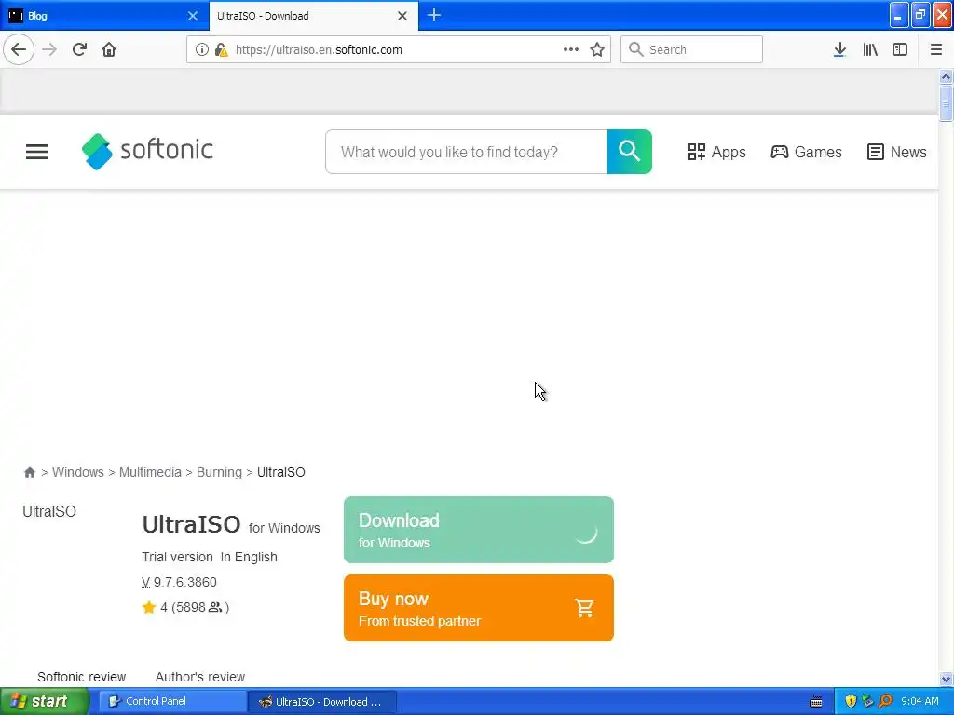
Task: Switch to Control Panel taskbar item
Action: coord(172,702)
